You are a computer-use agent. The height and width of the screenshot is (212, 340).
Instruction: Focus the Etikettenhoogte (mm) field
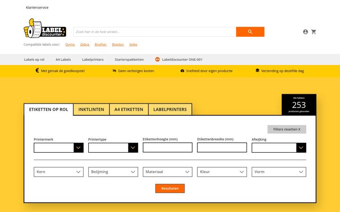click(x=167, y=147)
